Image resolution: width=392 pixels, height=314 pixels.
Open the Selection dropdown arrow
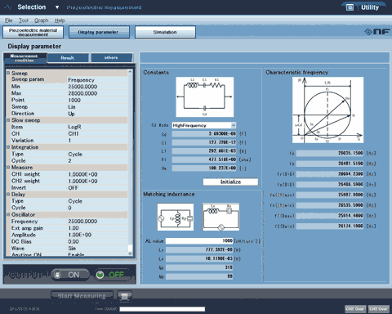(57, 7)
